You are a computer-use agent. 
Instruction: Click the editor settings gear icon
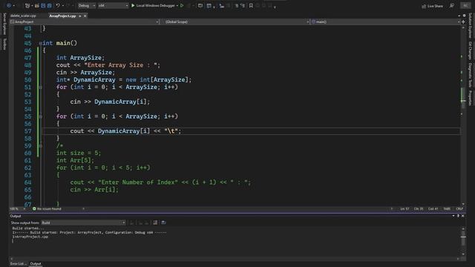click(x=464, y=16)
